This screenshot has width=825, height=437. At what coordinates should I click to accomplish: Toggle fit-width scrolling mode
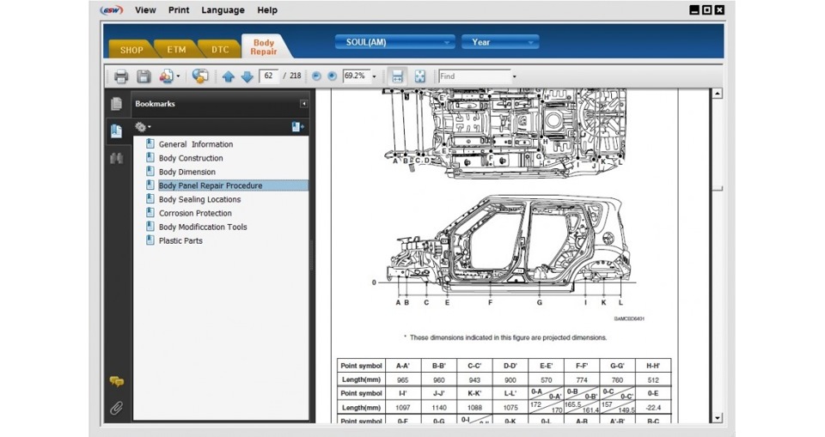point(397,76)
